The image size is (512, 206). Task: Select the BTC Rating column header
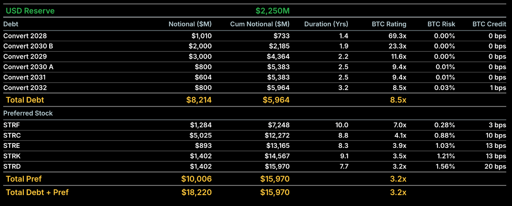389,24
